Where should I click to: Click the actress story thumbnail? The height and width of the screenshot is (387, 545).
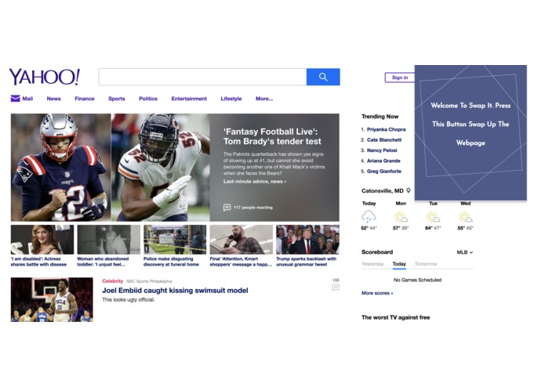click(42, 240)
